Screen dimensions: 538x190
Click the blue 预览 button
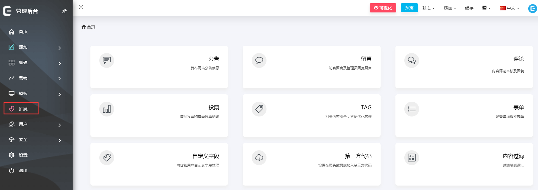click(x=409, y=8)
